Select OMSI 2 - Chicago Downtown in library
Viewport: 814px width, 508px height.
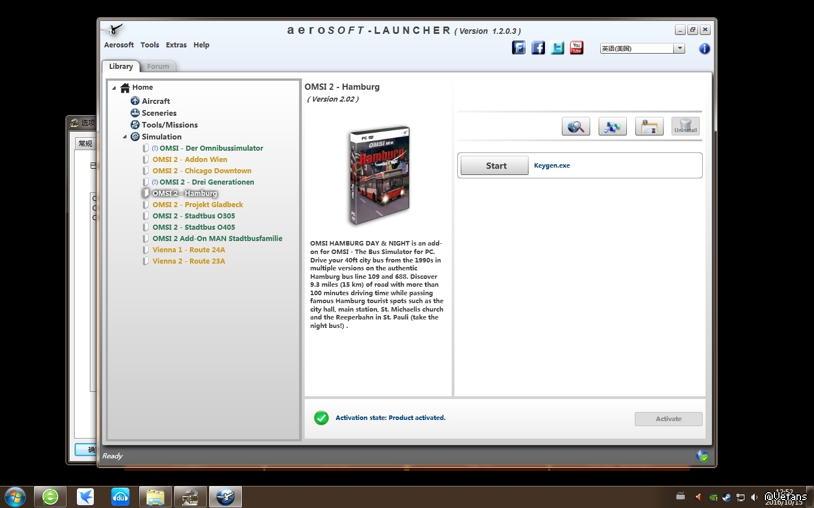point(202,171)
